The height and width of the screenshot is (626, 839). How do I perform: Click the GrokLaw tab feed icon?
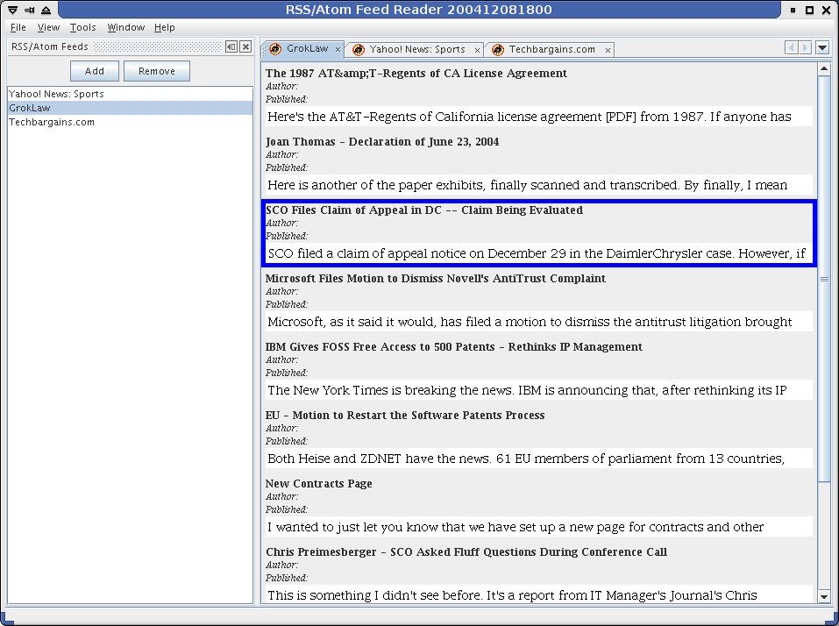275,49
